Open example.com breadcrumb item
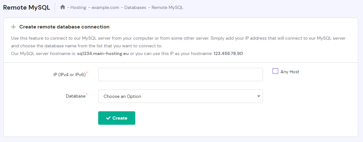Viewport: 363px width, 142px height. point(105,7)
